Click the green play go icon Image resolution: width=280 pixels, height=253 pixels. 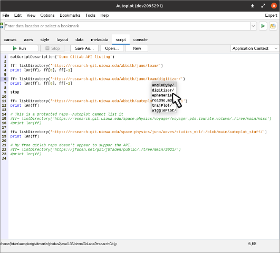263,26
